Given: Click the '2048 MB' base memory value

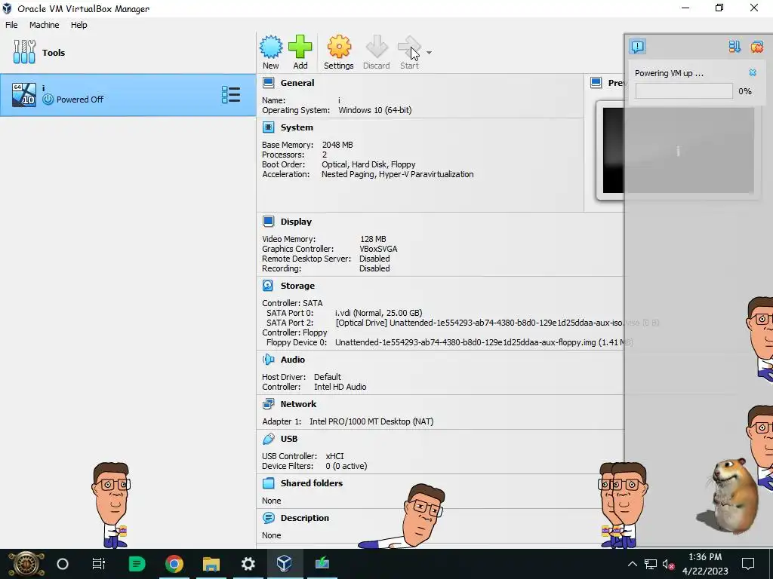Looking at the screenshot, I should [337, 145].
